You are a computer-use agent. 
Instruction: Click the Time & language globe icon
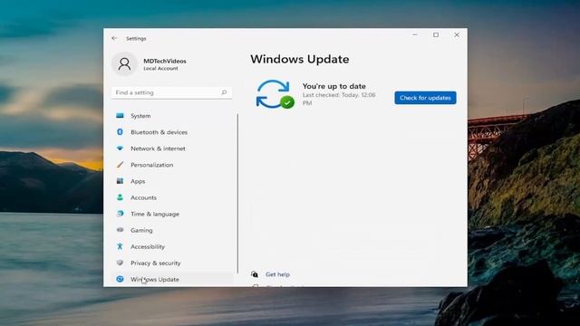tap(120, 214)
